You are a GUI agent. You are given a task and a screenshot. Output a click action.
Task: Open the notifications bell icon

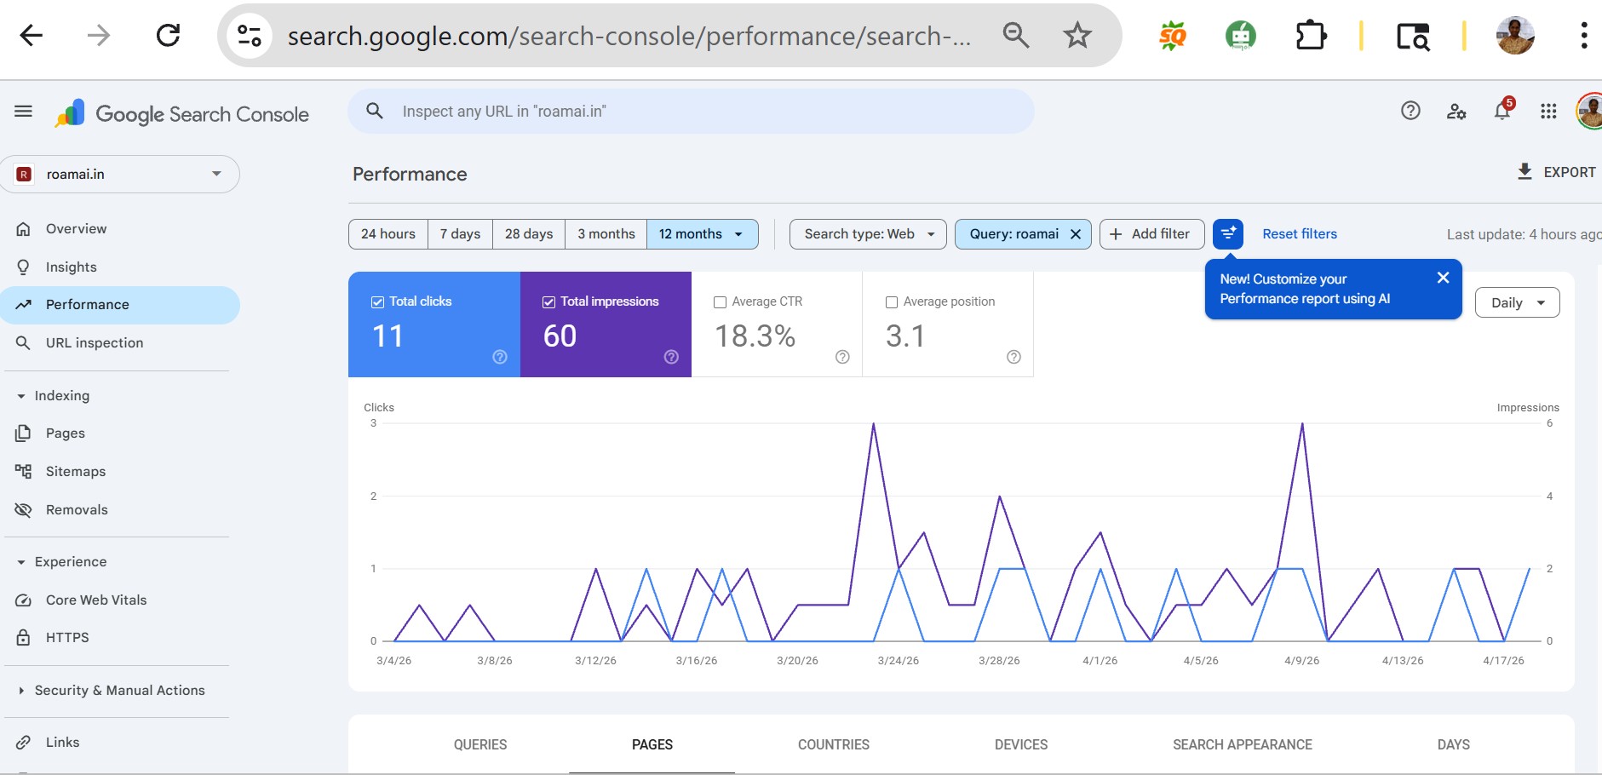[x=1503, y=111]
